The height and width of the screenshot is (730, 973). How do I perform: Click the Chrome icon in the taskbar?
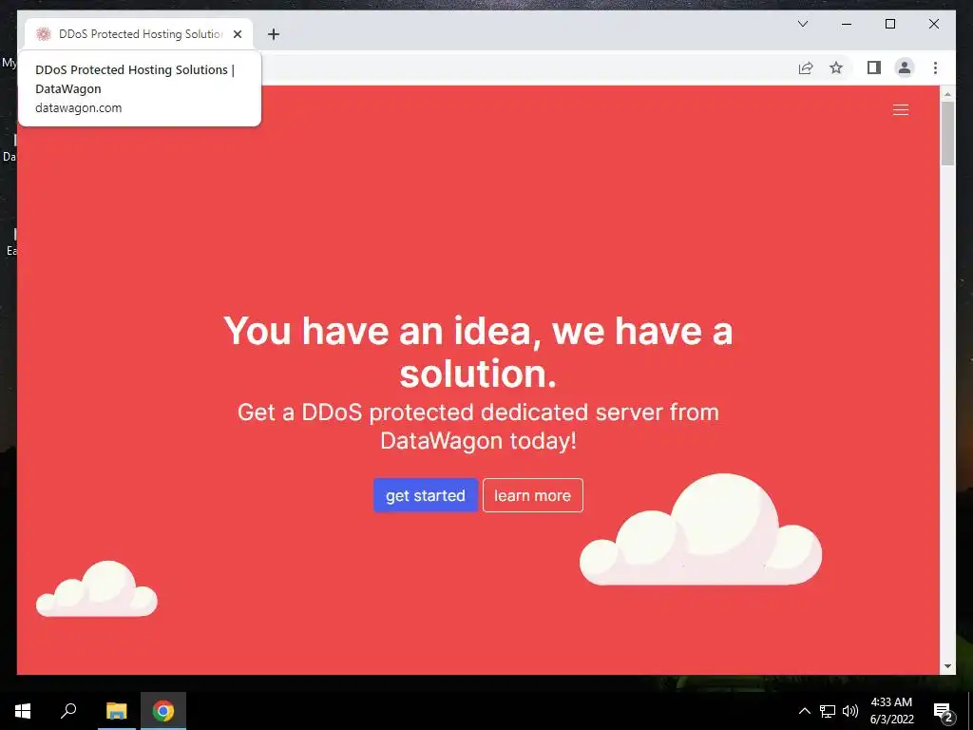(163, 711)
